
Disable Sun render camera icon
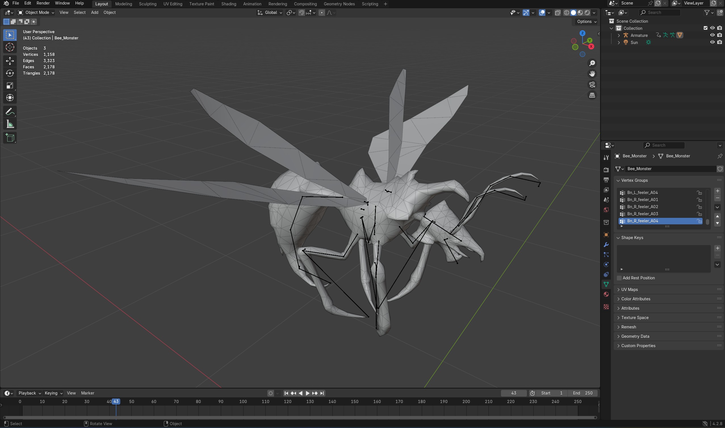pos(720,42)
